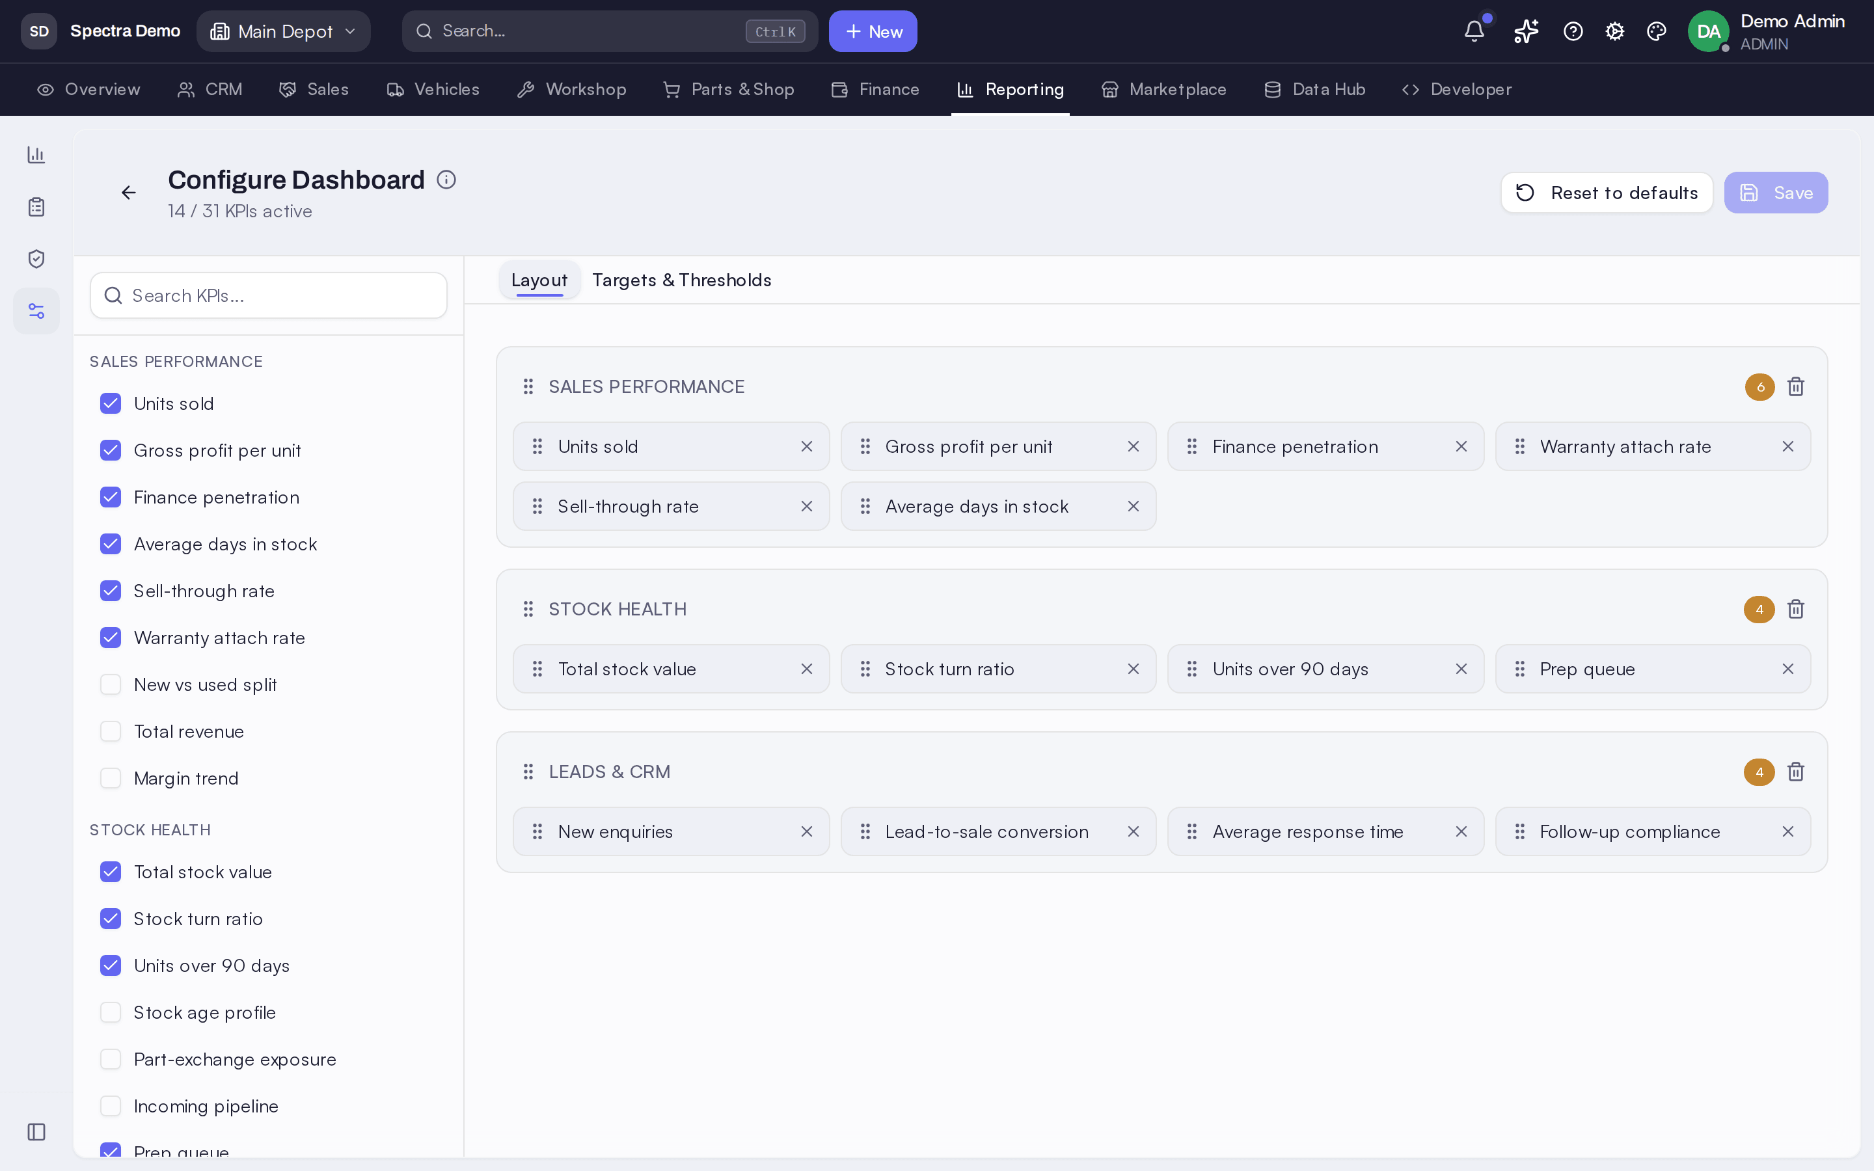The width and height of the screenshot is (1874, 1171).
Task: Open the bar chart icon in left sidebar
Action: [x=36, y=155]
